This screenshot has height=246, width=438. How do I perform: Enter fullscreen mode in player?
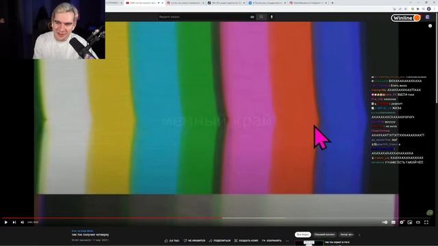[426, 222]
